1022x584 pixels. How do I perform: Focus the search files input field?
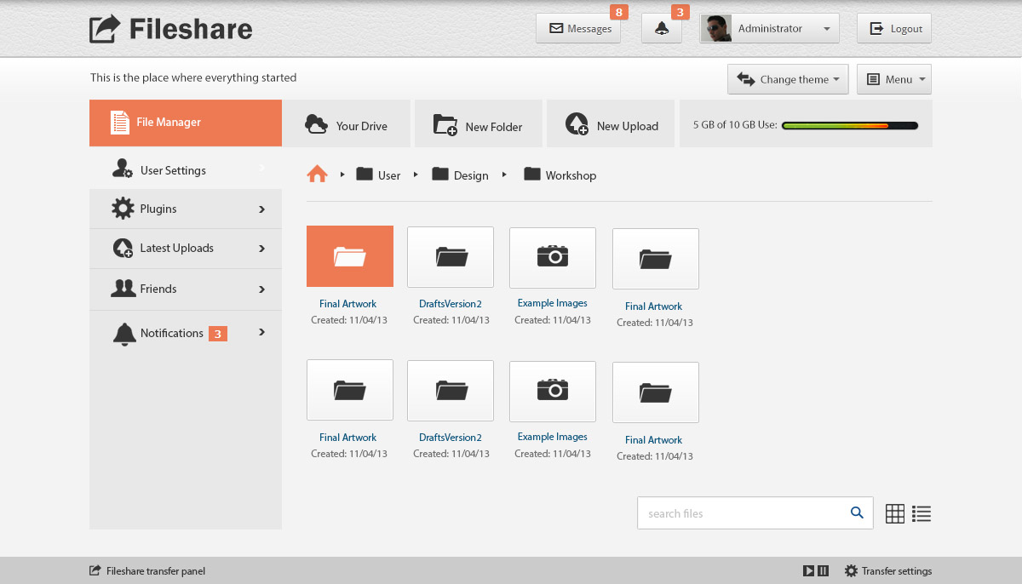[741, 513]
